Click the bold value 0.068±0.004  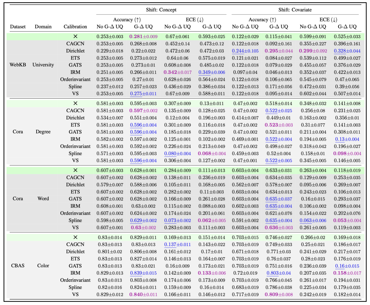click(212, 154)
